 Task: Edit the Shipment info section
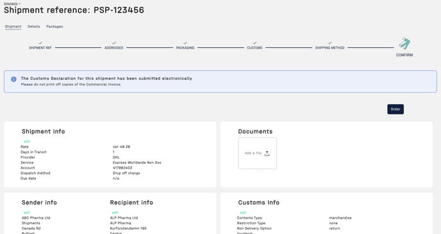pos(27,141)
